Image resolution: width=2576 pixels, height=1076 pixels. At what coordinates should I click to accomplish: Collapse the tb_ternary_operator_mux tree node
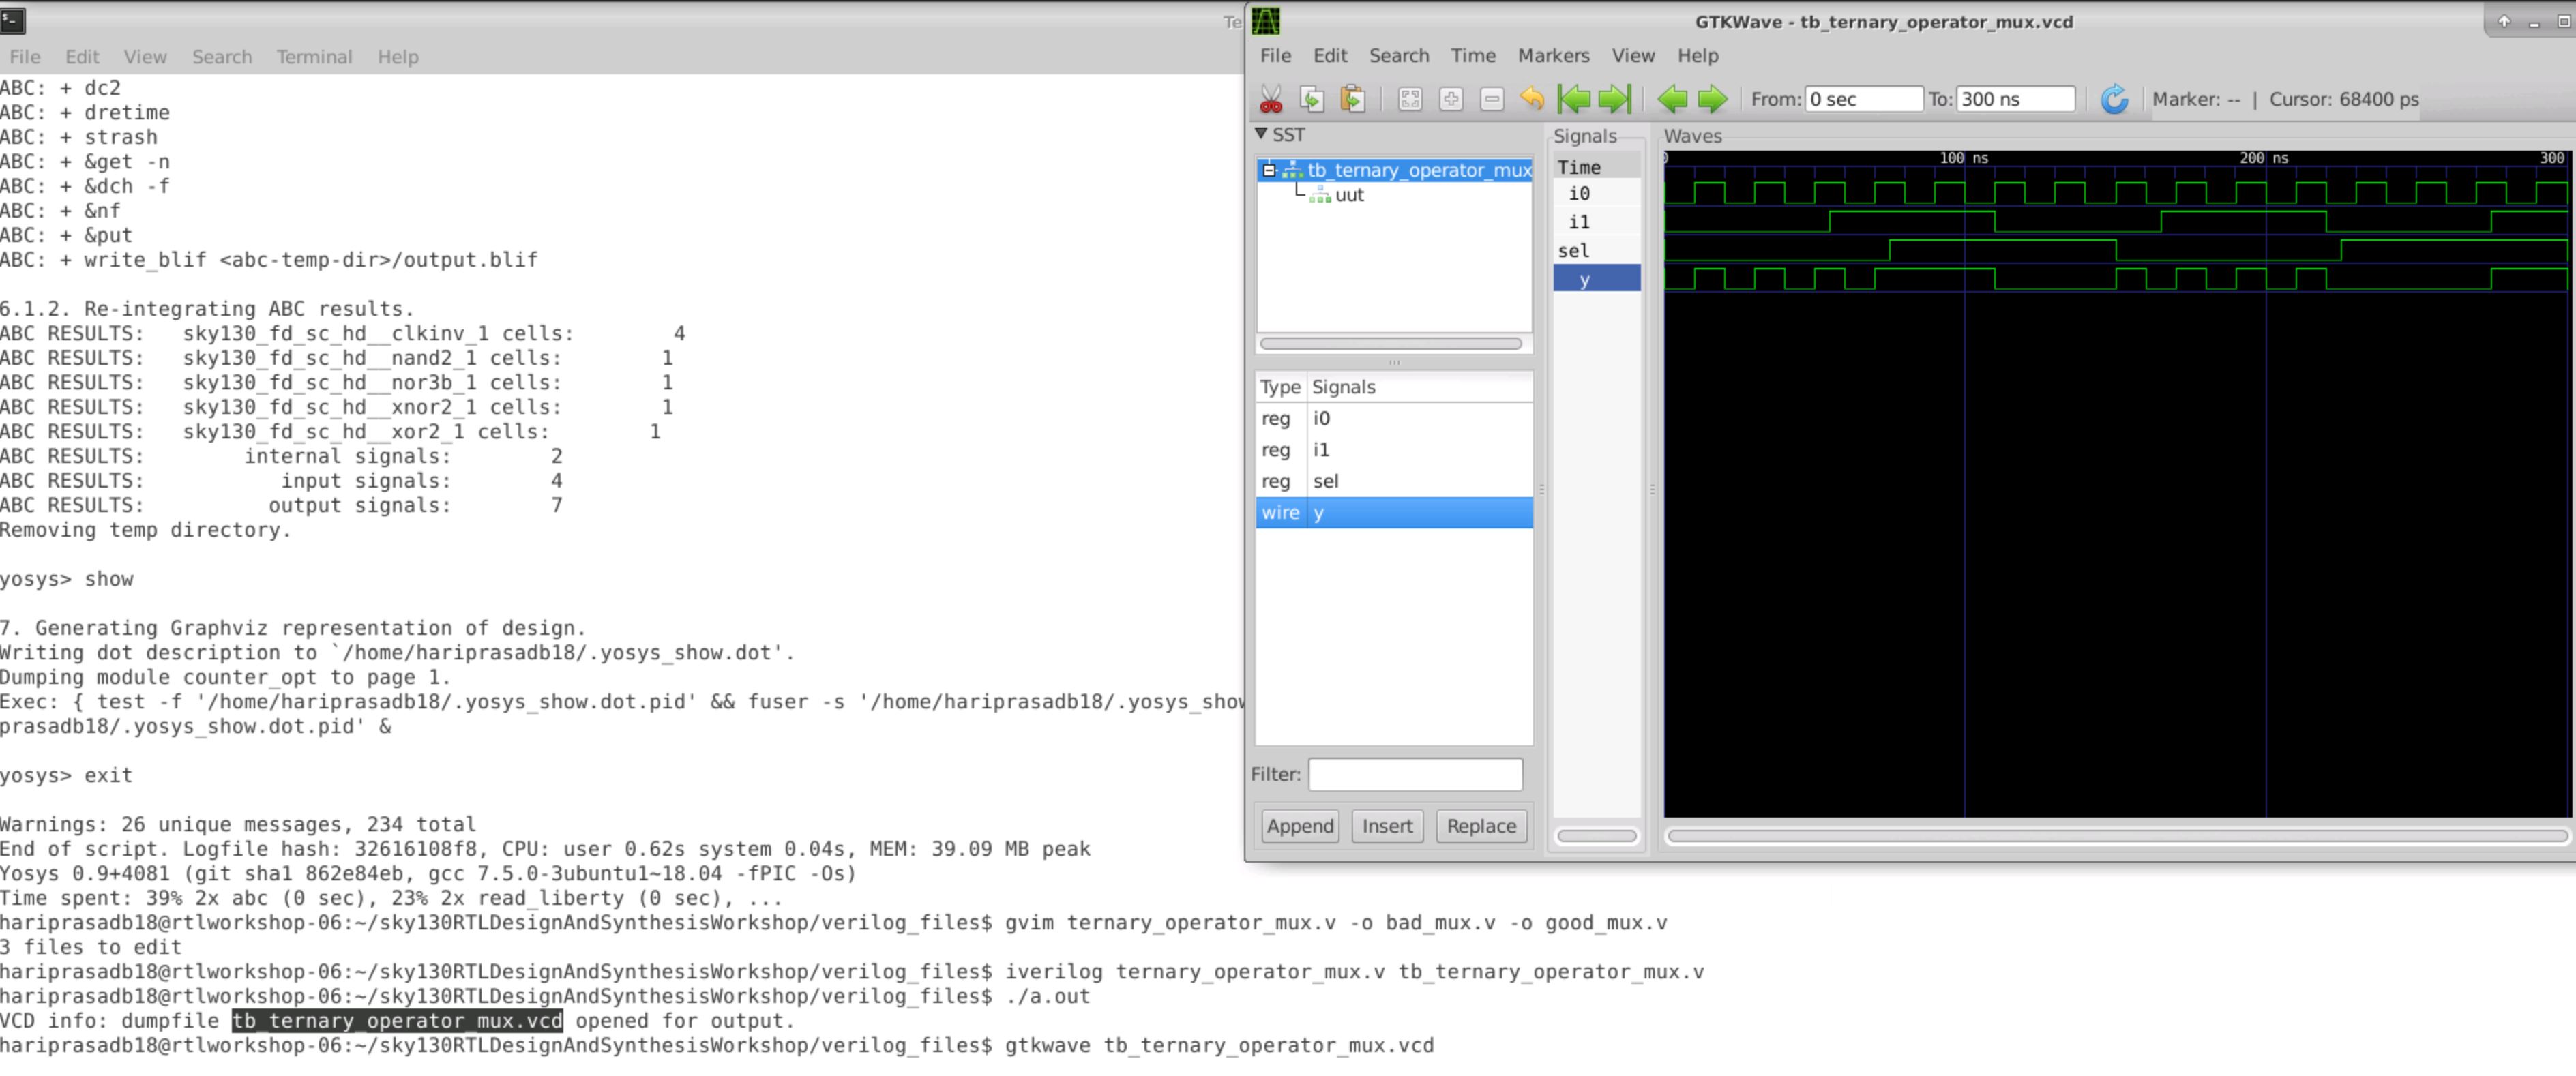[x=1268, y=170]
